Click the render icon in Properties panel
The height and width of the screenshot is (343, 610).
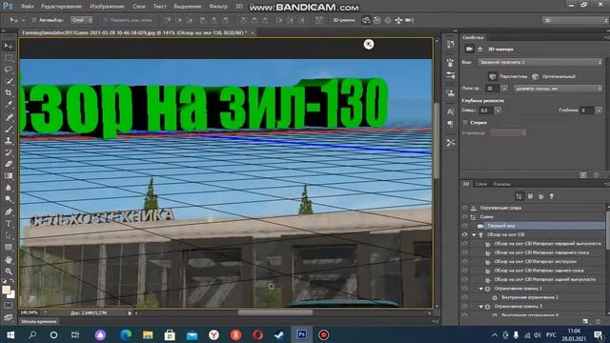583,175
